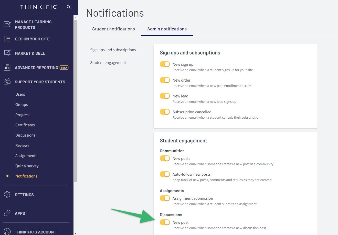Click the Settings gear icon
This screenshot has width=338, height=235.
(x=7, y=195)
